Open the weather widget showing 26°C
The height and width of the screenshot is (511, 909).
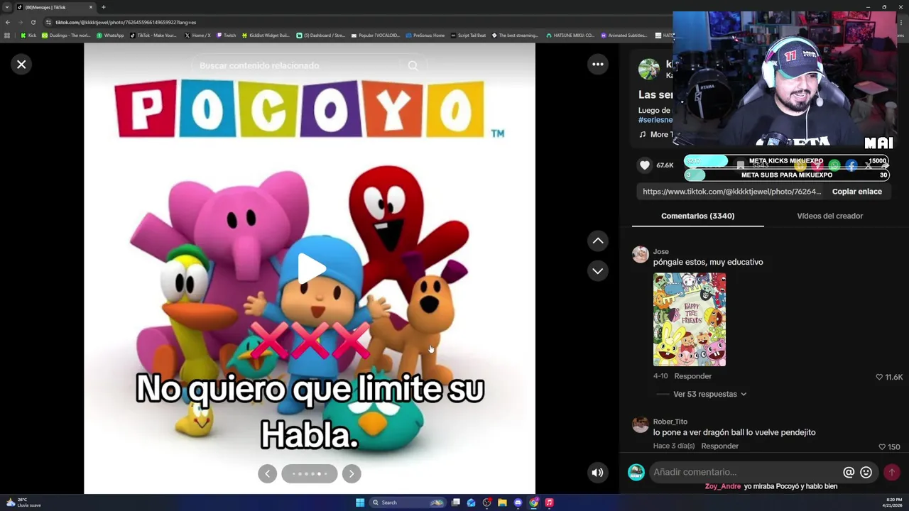click(23, 502)
